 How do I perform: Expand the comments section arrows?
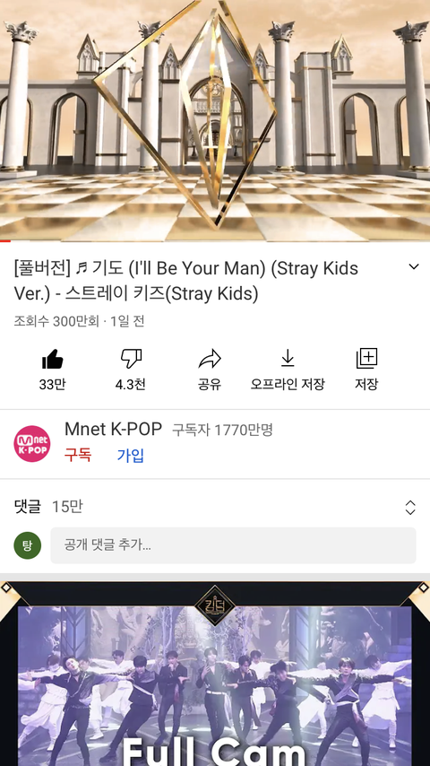(410, 508)
